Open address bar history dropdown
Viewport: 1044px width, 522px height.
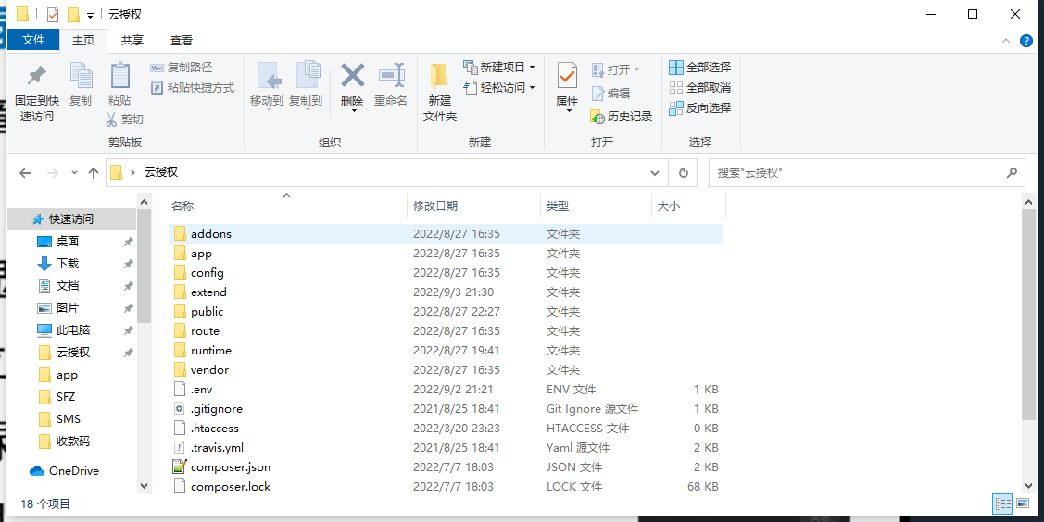pos(655,173)
